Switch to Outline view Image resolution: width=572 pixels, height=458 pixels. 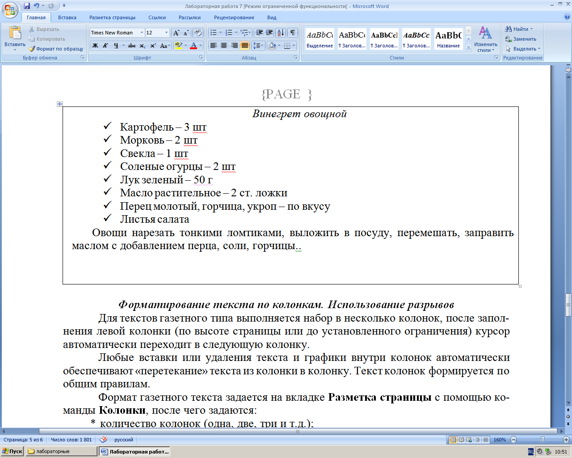click(x=478, y=440)
